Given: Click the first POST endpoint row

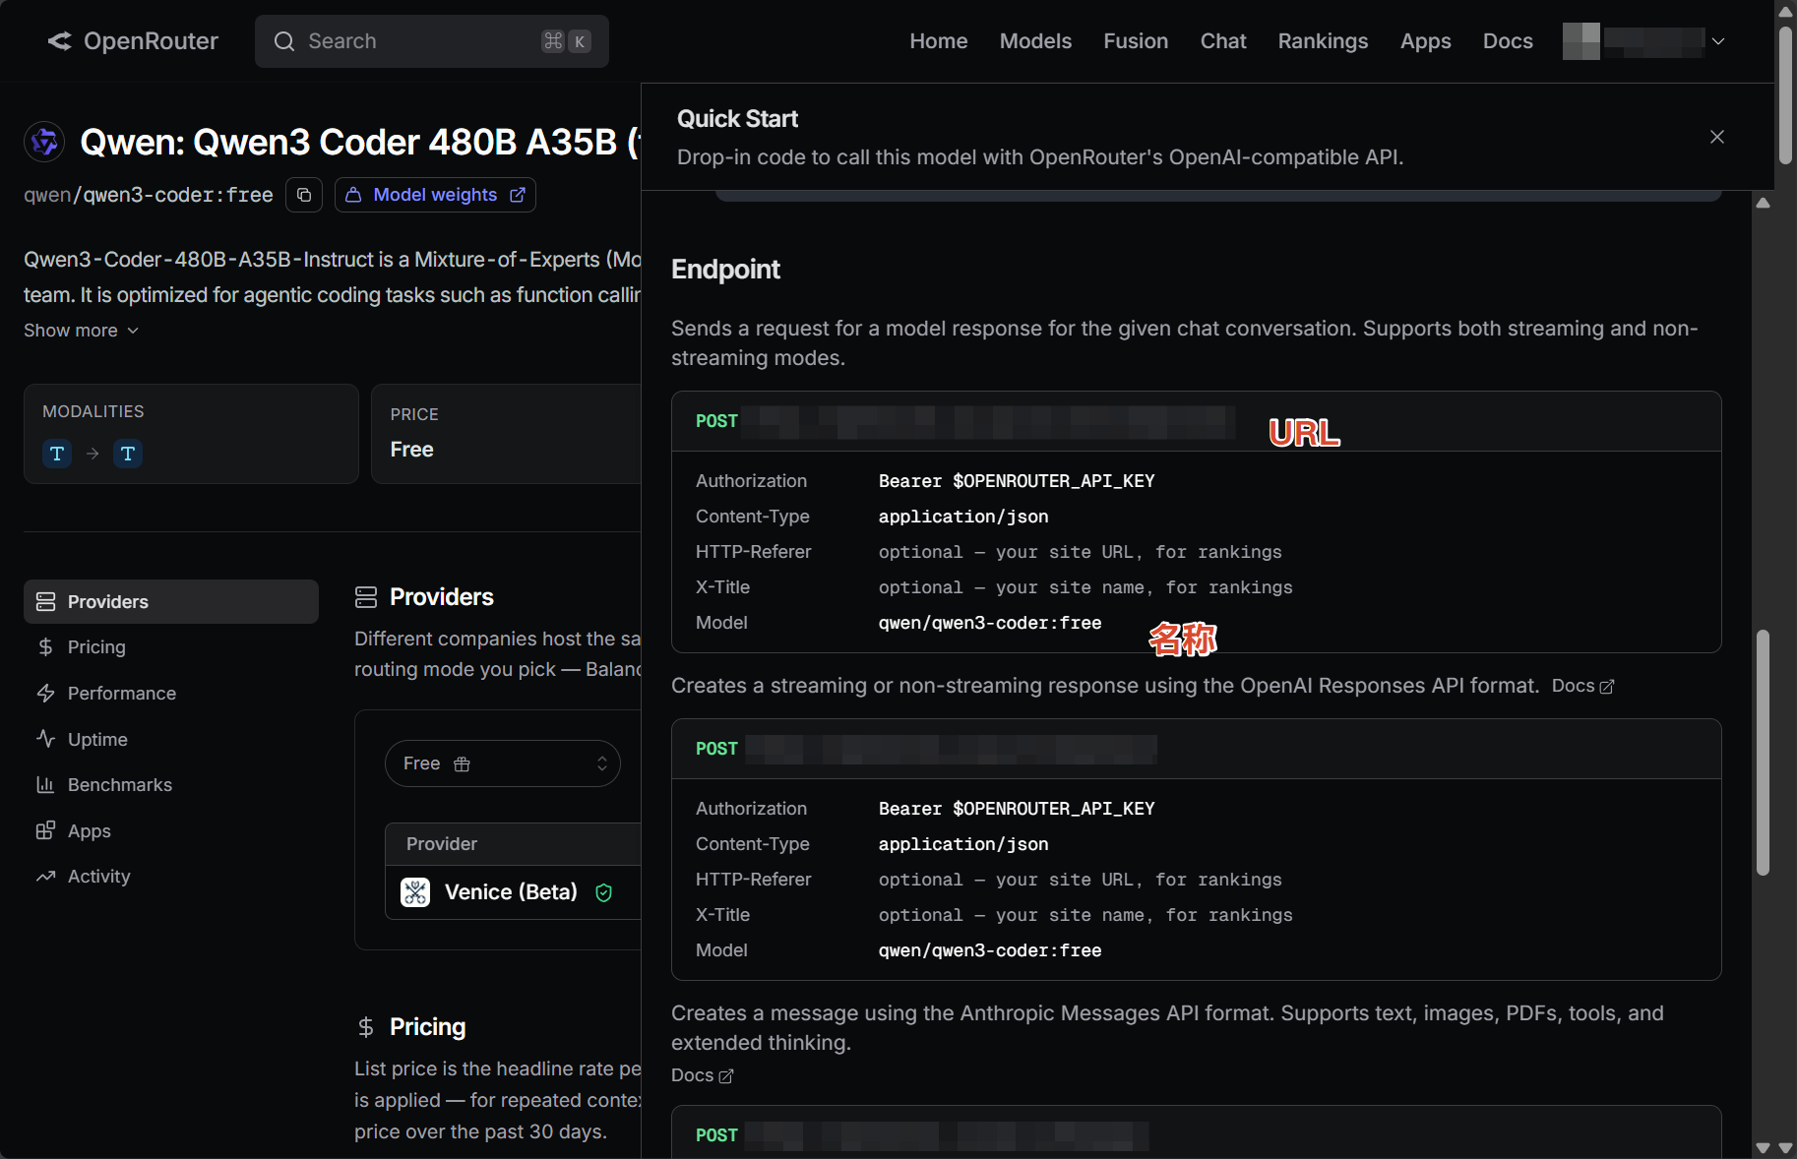Looking at the screenshot, I should point(1196,421).
